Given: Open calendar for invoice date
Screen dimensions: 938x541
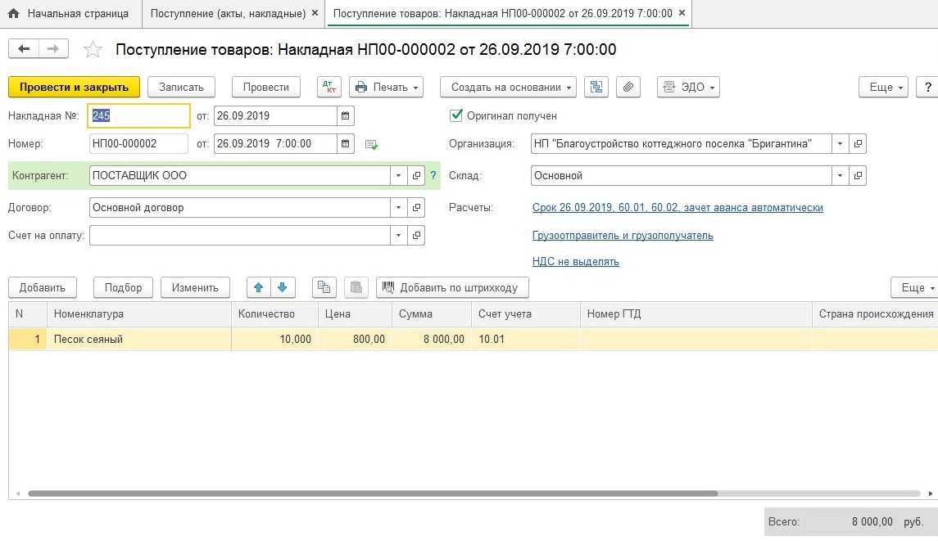Looking at the screenshot, I should point(345,115).
